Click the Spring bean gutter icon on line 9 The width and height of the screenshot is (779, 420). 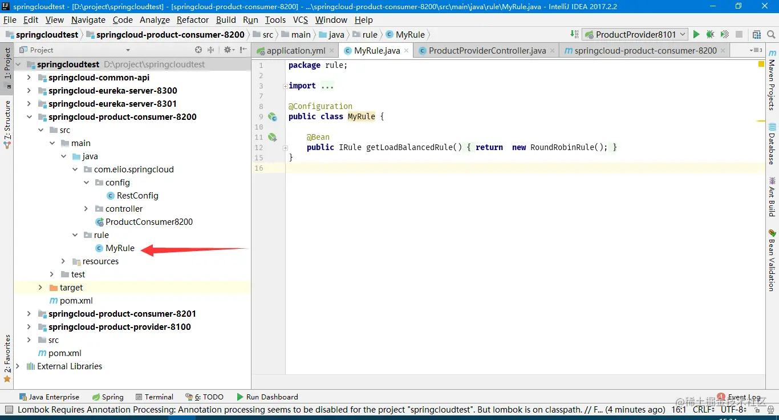click(273, 116)
